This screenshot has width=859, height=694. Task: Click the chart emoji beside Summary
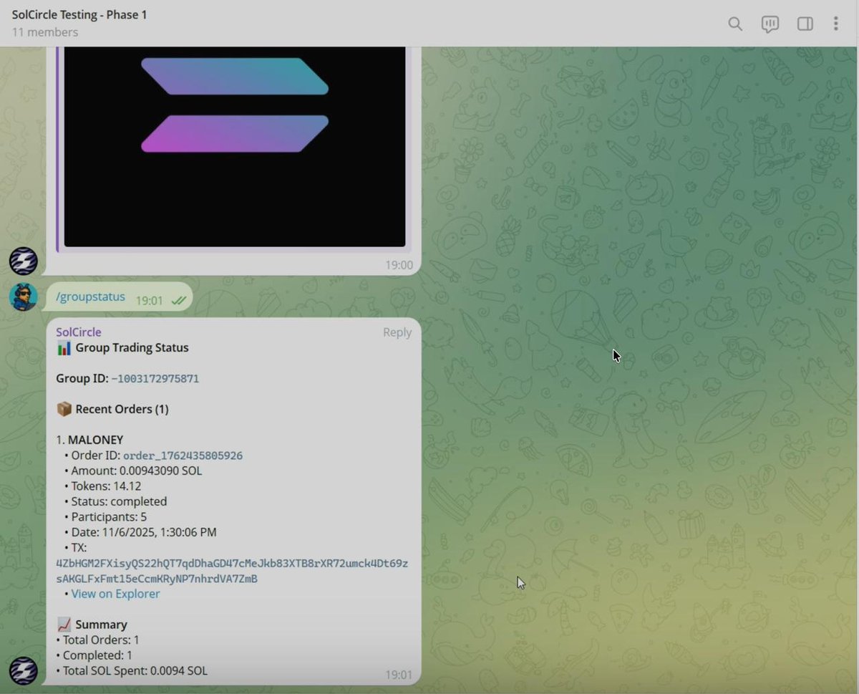pyautogui.click(x=64, y=625)
